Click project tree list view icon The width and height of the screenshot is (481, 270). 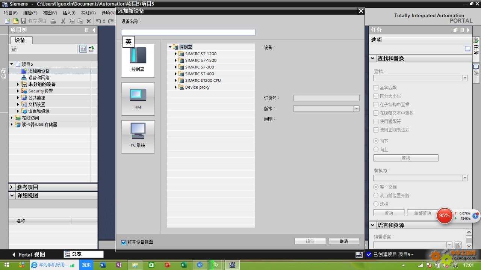(x=83, y=49)
